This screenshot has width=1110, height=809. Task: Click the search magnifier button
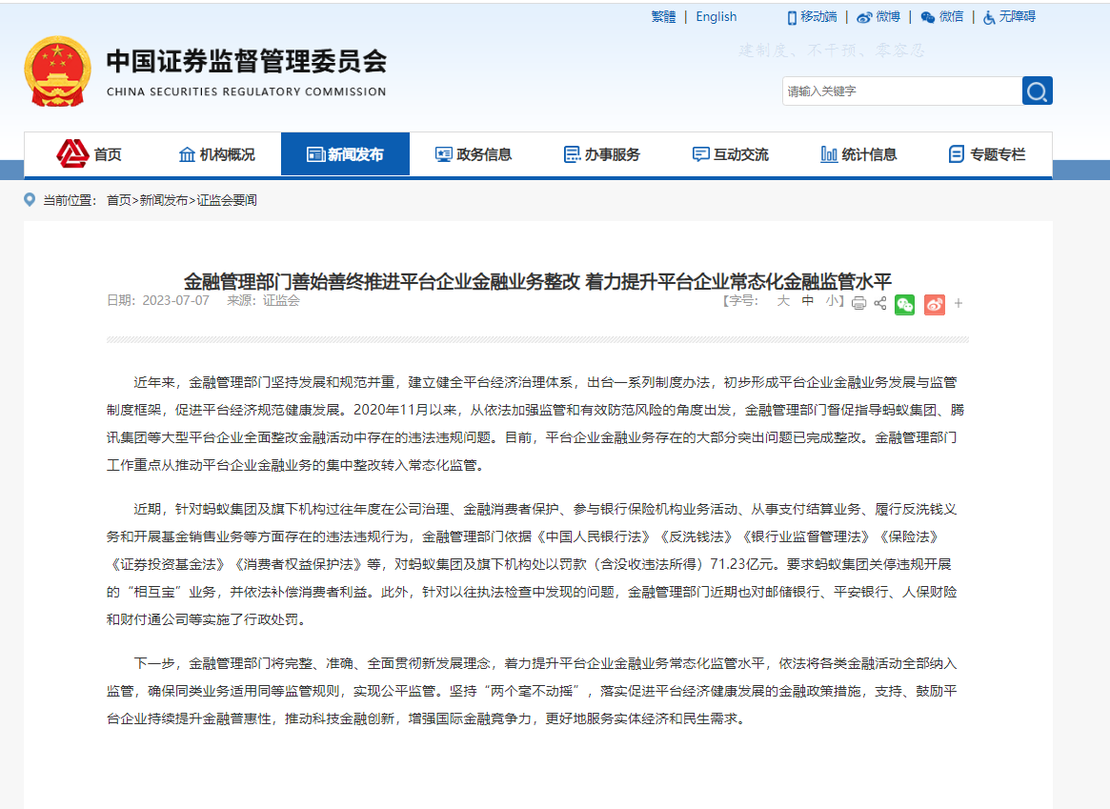point(1037,91)
